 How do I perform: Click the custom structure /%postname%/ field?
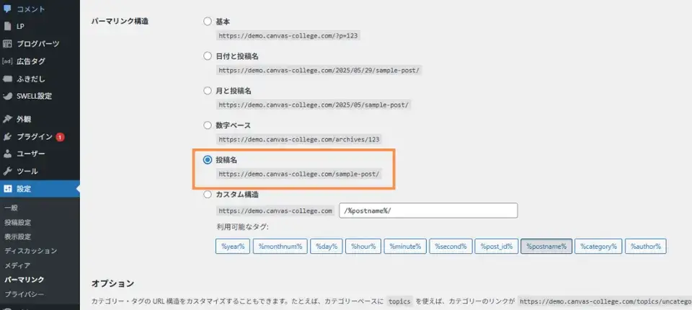tap(428, 211)
